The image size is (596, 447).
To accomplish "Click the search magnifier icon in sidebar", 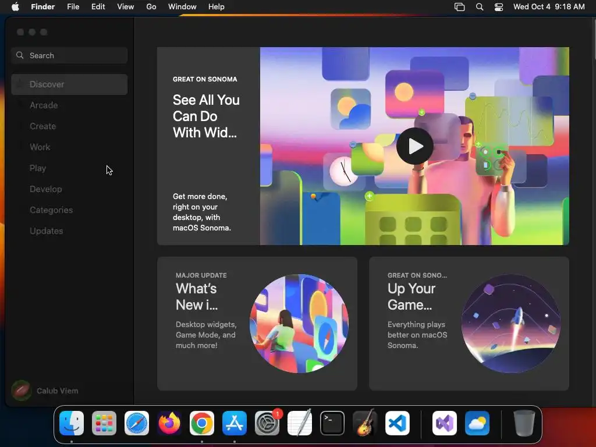I will click(20, 55).
